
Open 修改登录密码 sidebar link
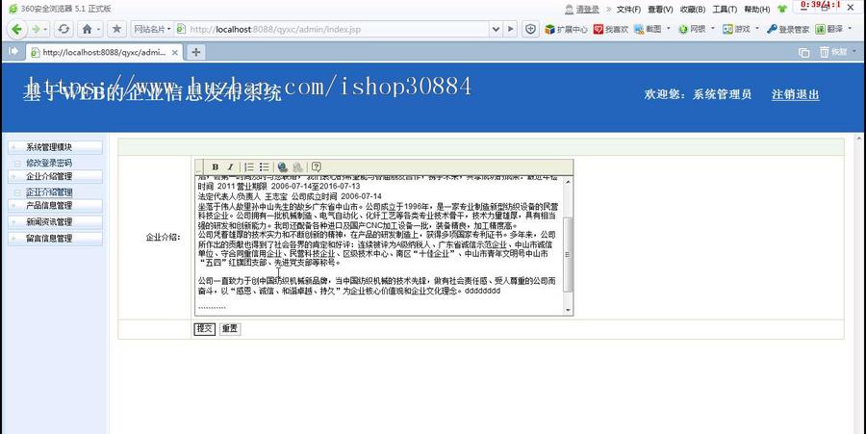pos(49,163)
